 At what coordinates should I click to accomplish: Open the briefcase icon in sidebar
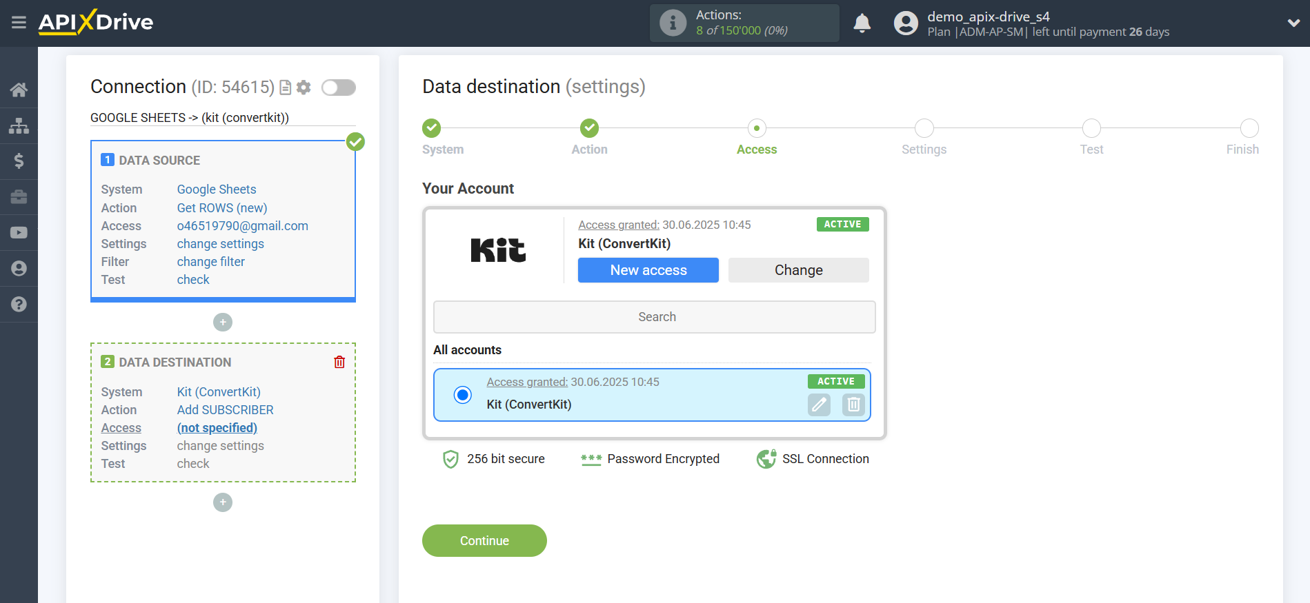tap(19, 197)
